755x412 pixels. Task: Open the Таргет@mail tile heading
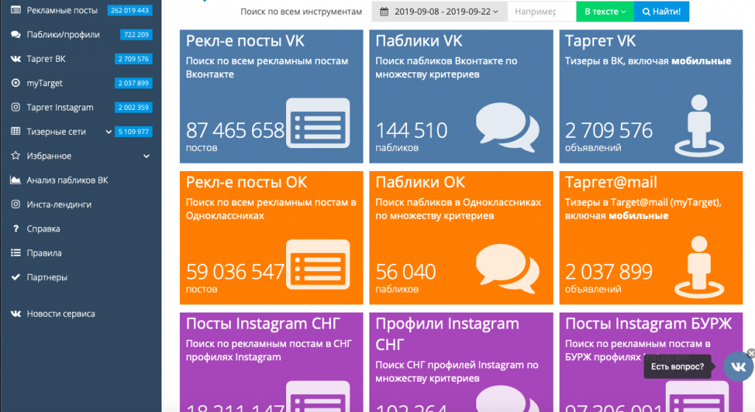611,183
